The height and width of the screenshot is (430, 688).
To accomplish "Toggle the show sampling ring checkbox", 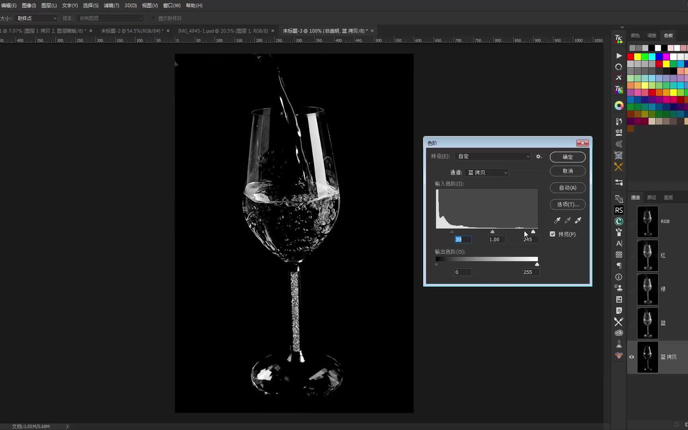I will click(x=153, y=18).
